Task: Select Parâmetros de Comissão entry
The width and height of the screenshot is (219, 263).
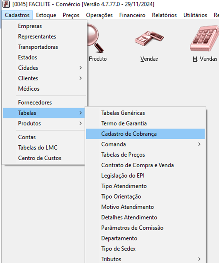Action: [132, 228]
